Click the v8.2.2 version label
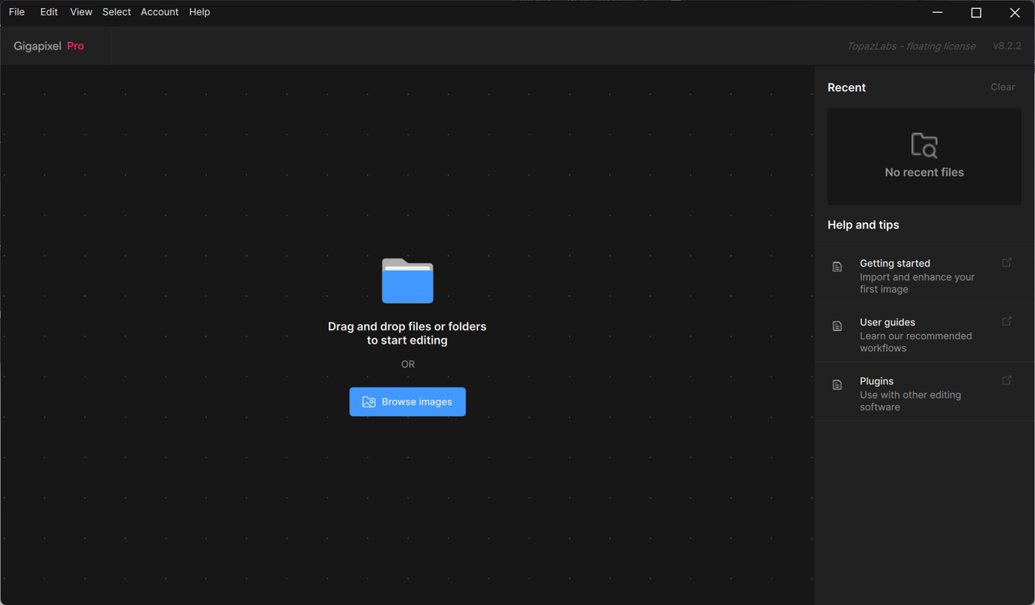This screenshot has height=605, width=1035. 1007,46
